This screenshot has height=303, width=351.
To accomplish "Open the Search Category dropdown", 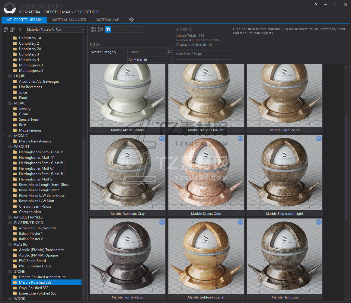I will 108,52.
